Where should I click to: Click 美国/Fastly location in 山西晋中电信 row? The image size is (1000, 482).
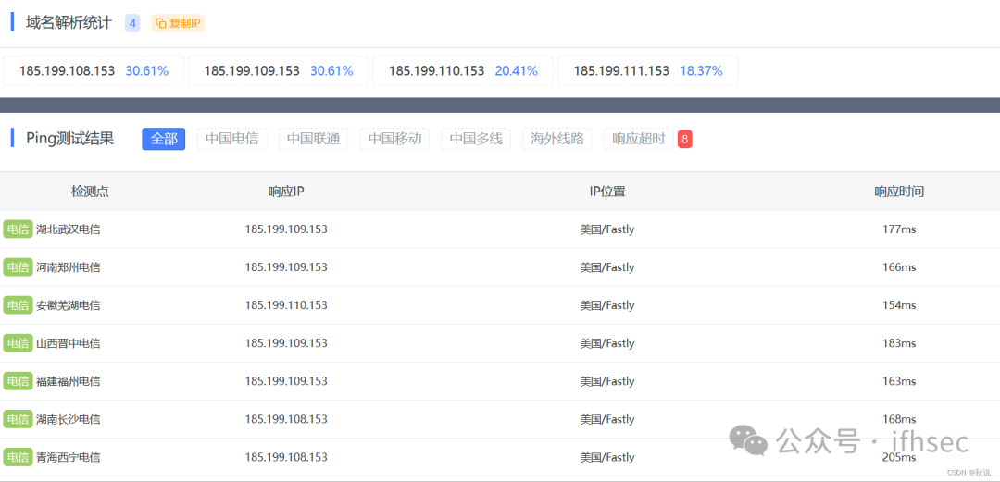[x=607, y=343]
